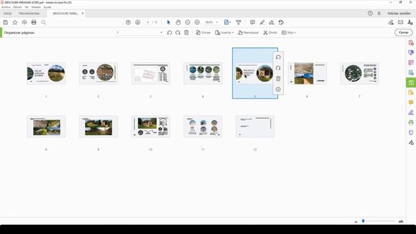Click the Print icon
This screenshot has width=416, height=234.
[34, 23]
